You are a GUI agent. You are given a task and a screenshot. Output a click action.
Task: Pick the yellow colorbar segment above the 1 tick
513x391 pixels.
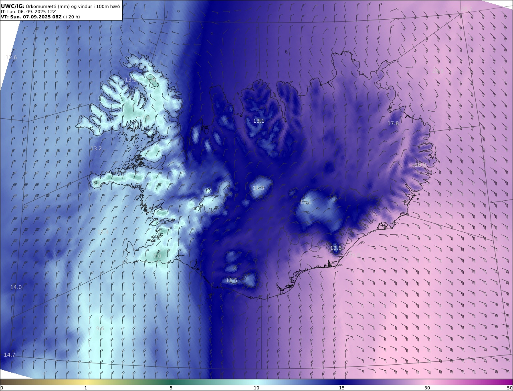click(x=86, y=382)
